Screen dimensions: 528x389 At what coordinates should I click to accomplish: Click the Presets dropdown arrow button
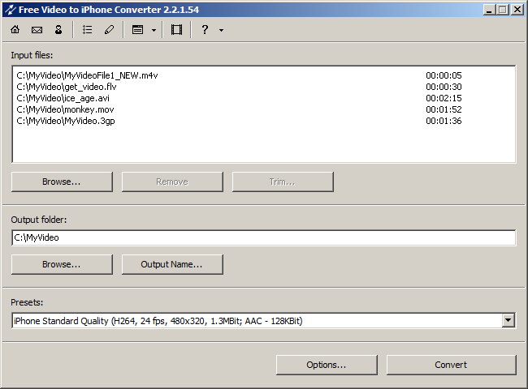pos(509,320)
